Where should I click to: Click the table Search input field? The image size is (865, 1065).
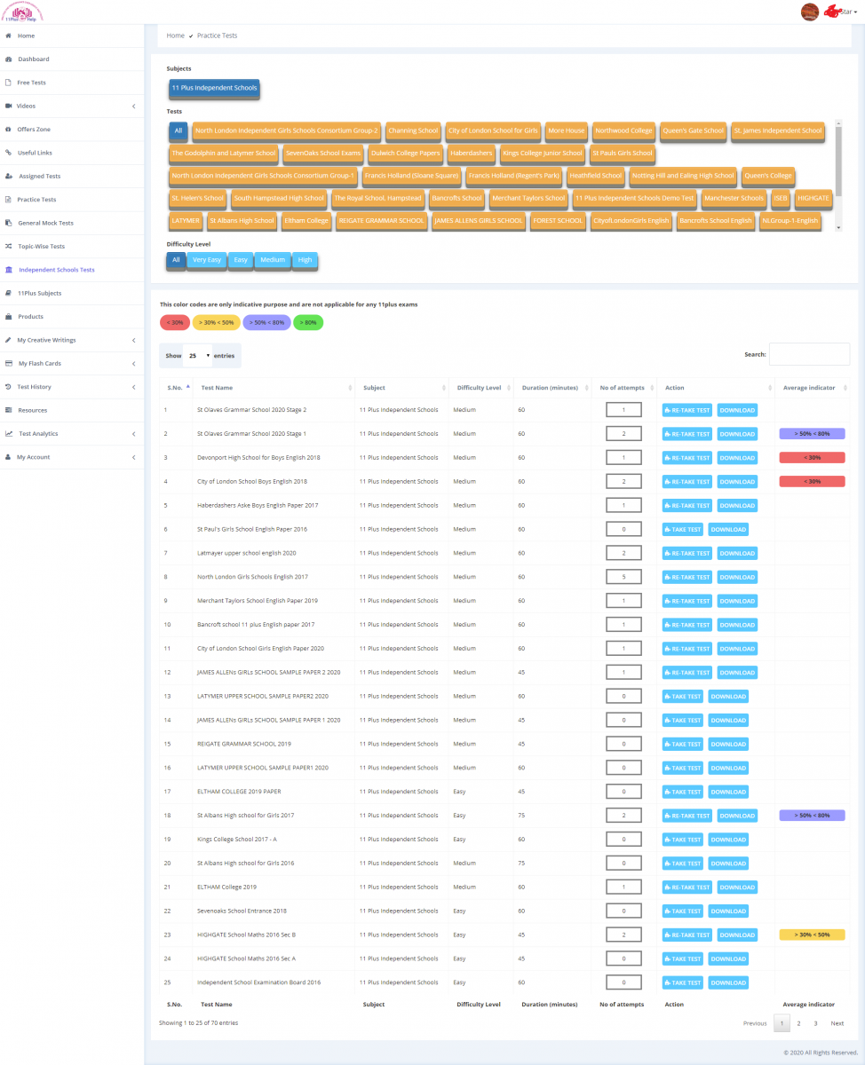[x=809, y=354]
